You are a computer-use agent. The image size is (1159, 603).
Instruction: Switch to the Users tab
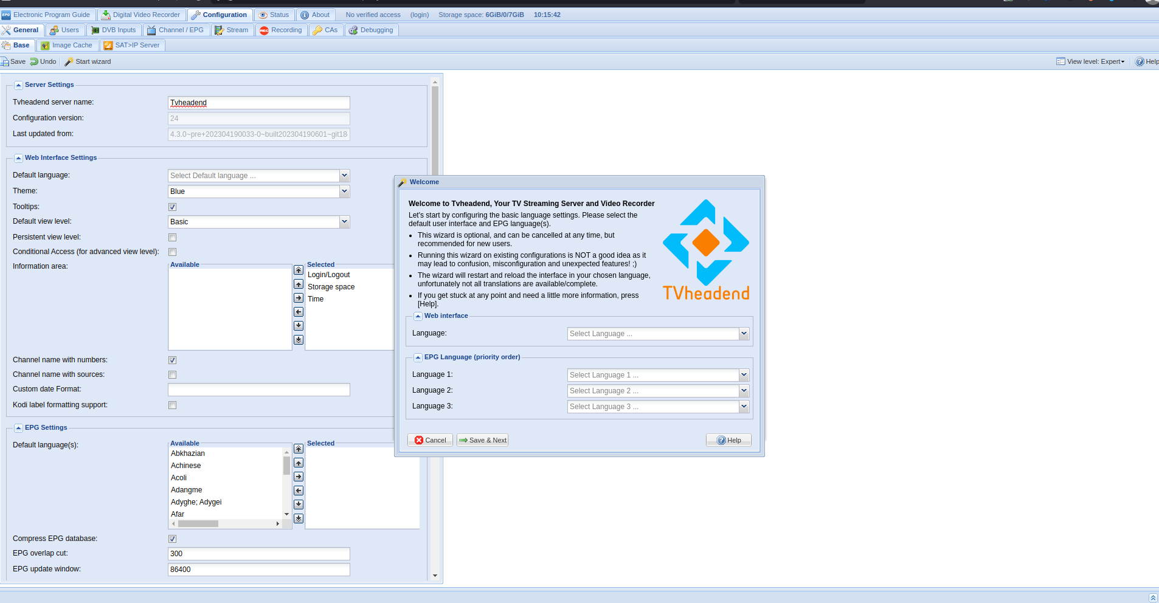click(x=64, y=30)
